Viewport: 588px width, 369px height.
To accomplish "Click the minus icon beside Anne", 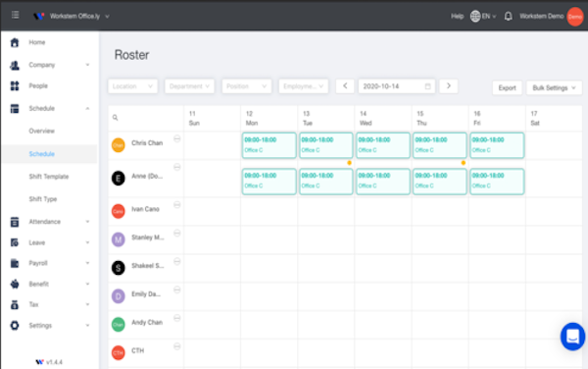I will tap(177, 167).
